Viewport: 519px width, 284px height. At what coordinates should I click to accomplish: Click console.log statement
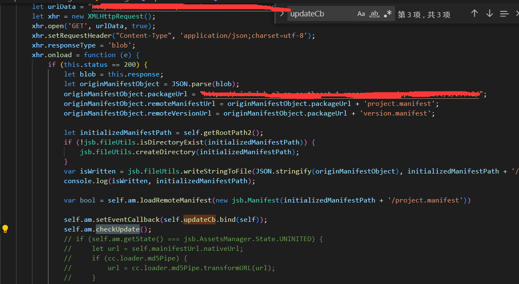[160, 181]
